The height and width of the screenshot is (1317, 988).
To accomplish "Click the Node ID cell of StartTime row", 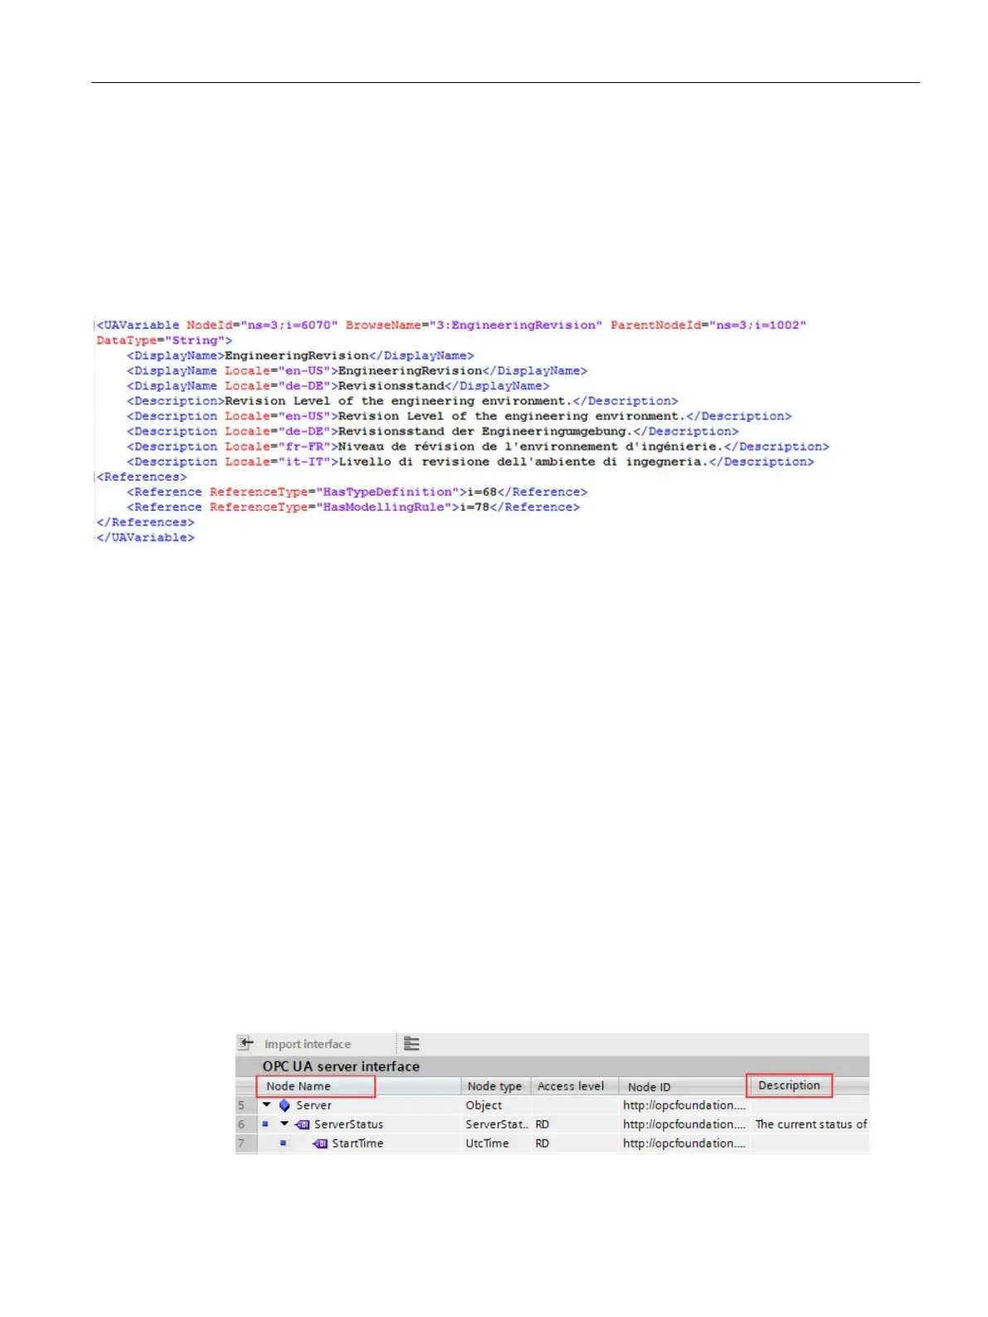I will pyautogui.click(x=684, y=1144).
